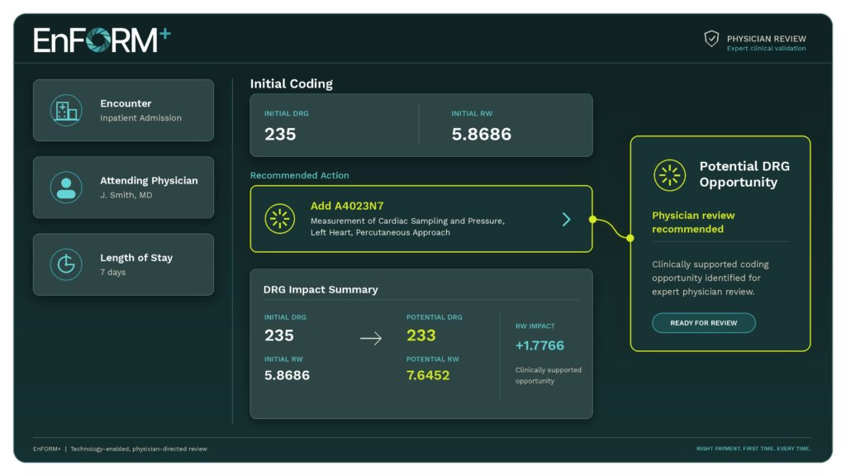Image resolution: width=846 pixels, height=476 pixels.
Task: Click the Length of Stay clock icon
Action: 66,264
